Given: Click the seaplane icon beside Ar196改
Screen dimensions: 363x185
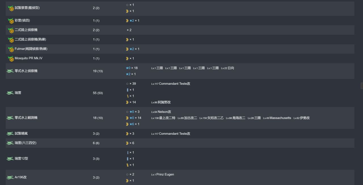Looking at the screenshot, I should (10, 177).
